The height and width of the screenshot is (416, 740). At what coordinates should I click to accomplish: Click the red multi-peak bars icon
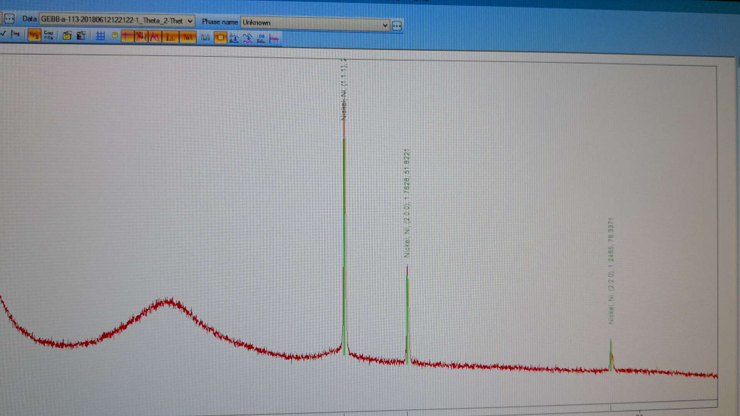(188, 37)
